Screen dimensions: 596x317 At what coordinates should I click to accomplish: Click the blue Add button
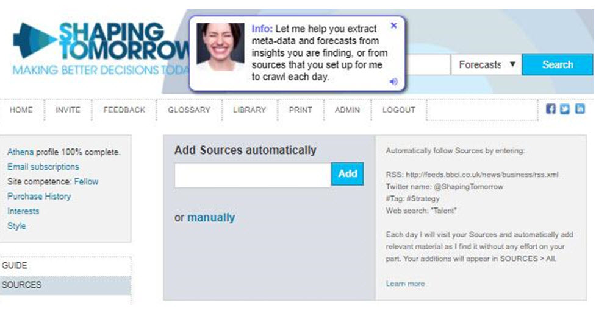[x=348, y=174]
